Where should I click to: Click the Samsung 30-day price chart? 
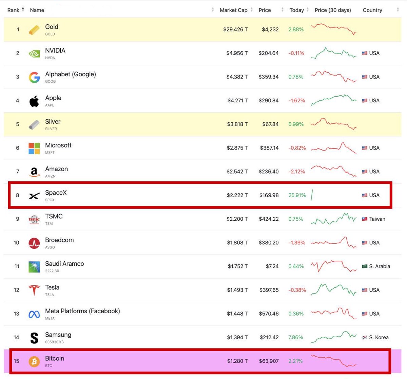pos(334,337)
